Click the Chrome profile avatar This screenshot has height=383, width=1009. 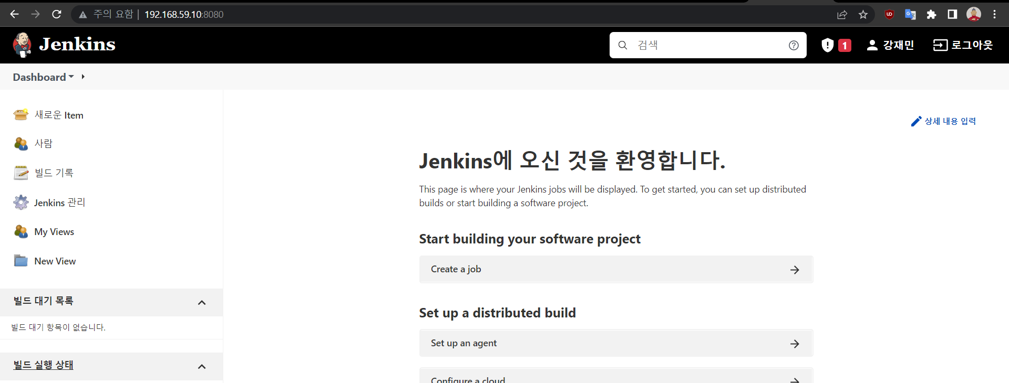click(974, 14)
